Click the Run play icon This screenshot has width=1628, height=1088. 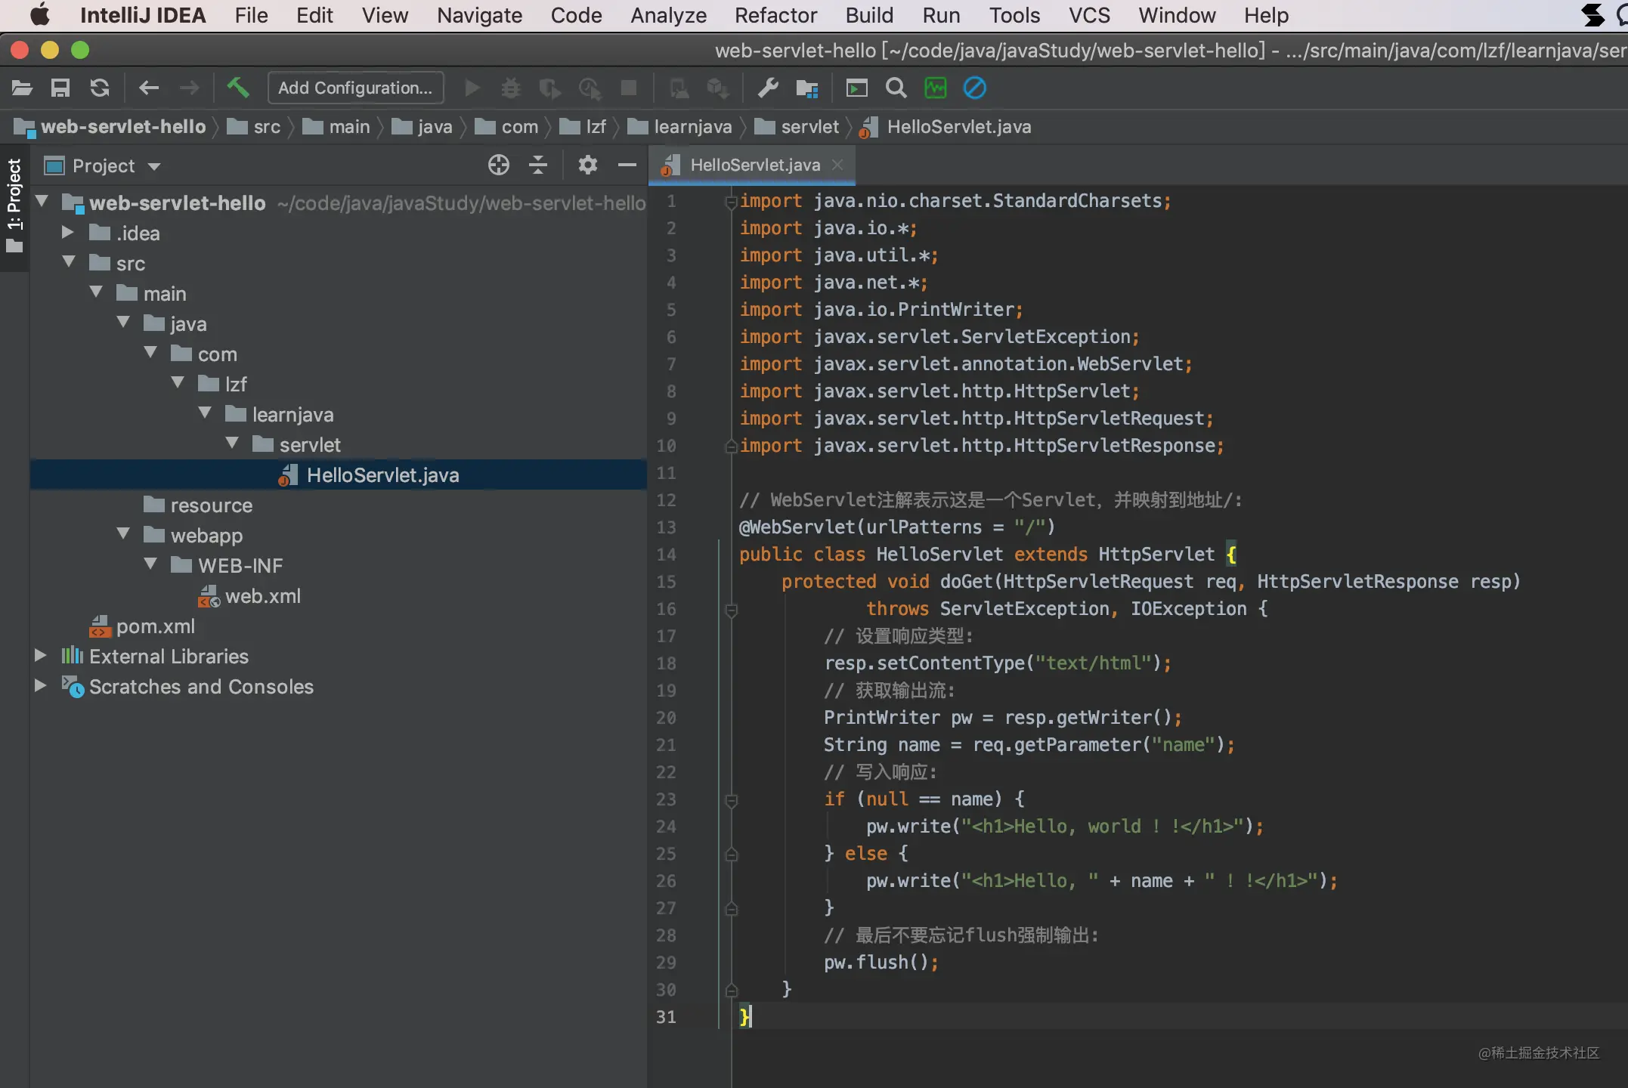pos(472,88)
